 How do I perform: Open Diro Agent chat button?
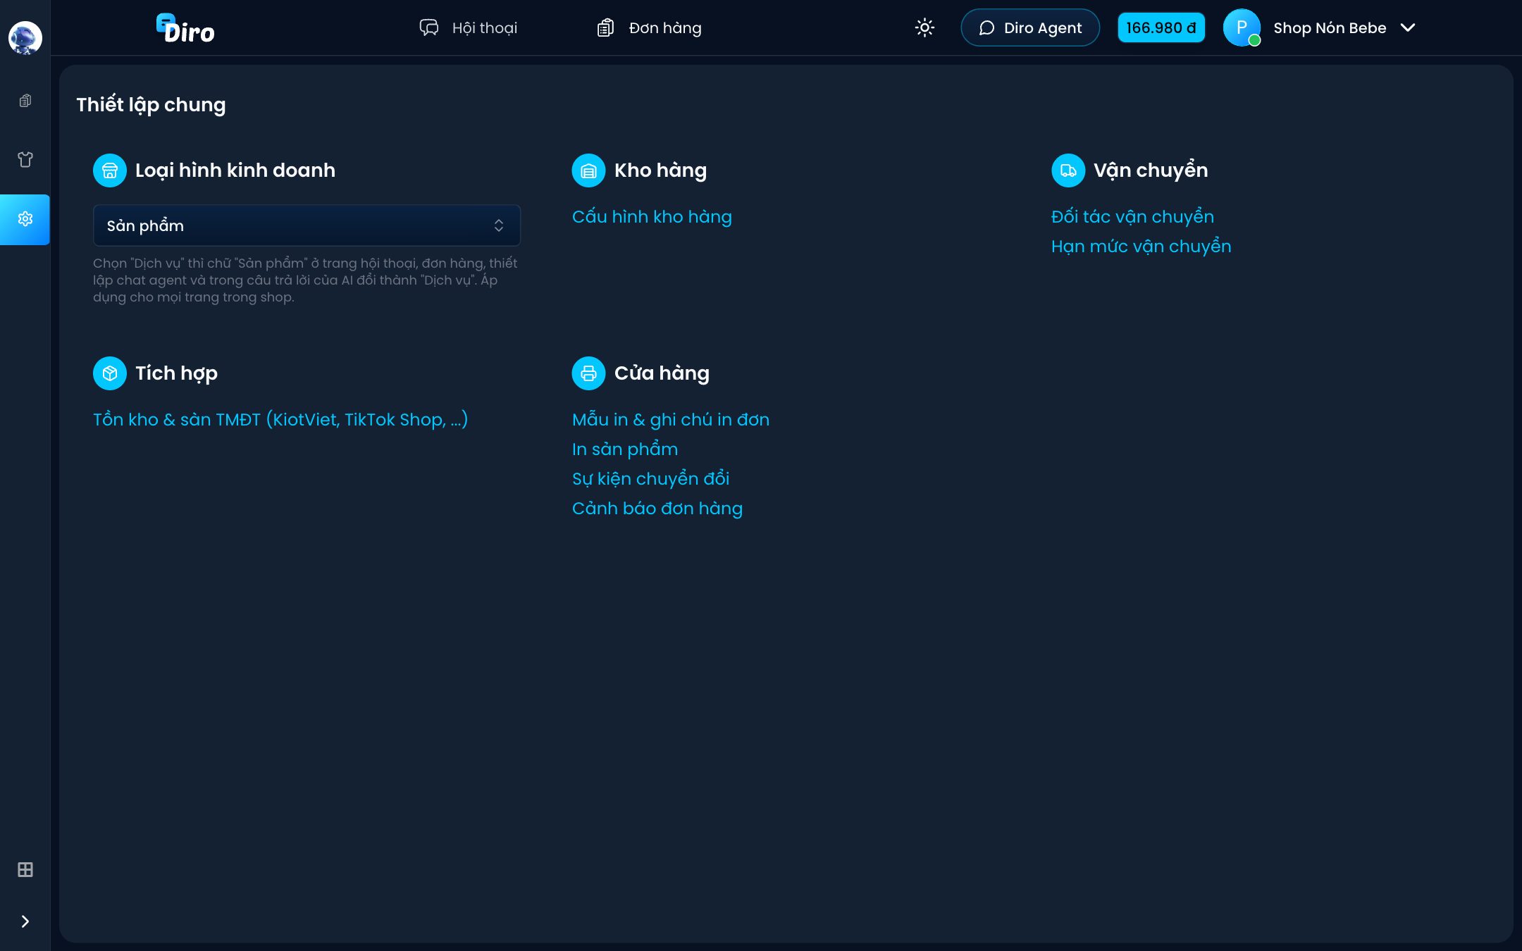point(1029,27)
